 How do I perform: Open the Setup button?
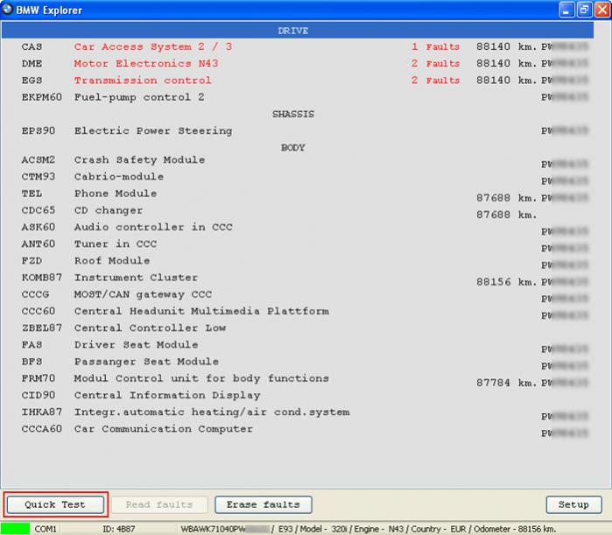point(573,504)
